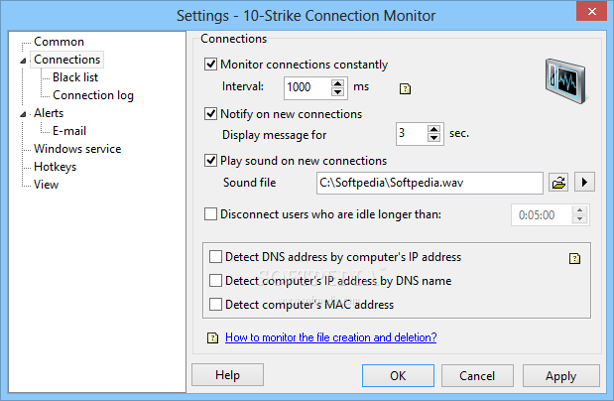Open the help note icon beside Interval
Viewport: 614px width, 401px height.
coord(406,89)
